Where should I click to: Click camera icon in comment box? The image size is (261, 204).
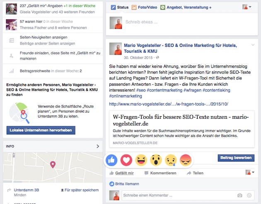point(240,195)
